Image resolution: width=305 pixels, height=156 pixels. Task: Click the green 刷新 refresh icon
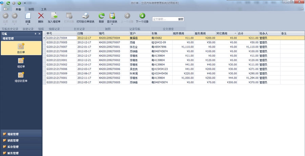pyautogui.click(x=101, y=16)
